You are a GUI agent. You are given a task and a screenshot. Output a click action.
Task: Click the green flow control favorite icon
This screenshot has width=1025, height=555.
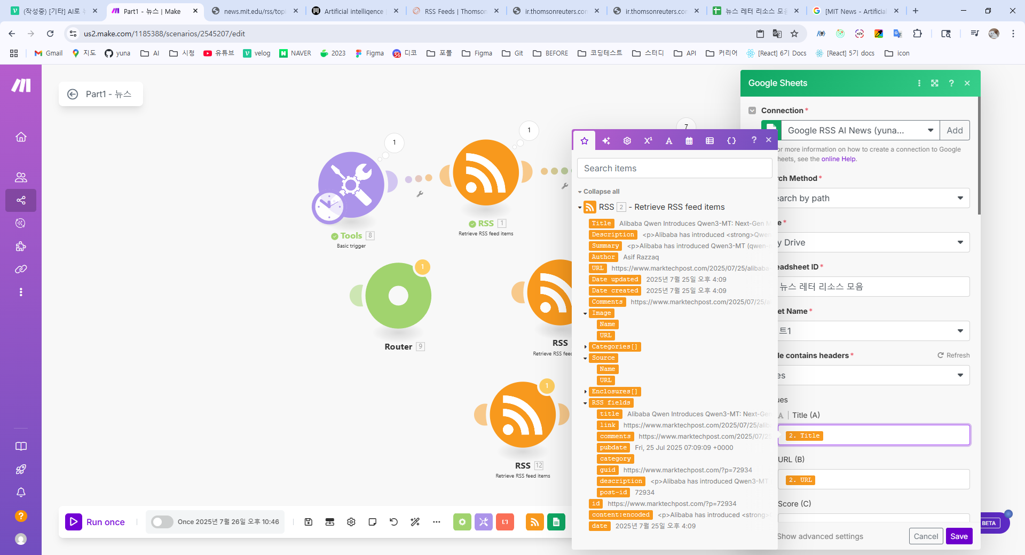pos(462,522)
